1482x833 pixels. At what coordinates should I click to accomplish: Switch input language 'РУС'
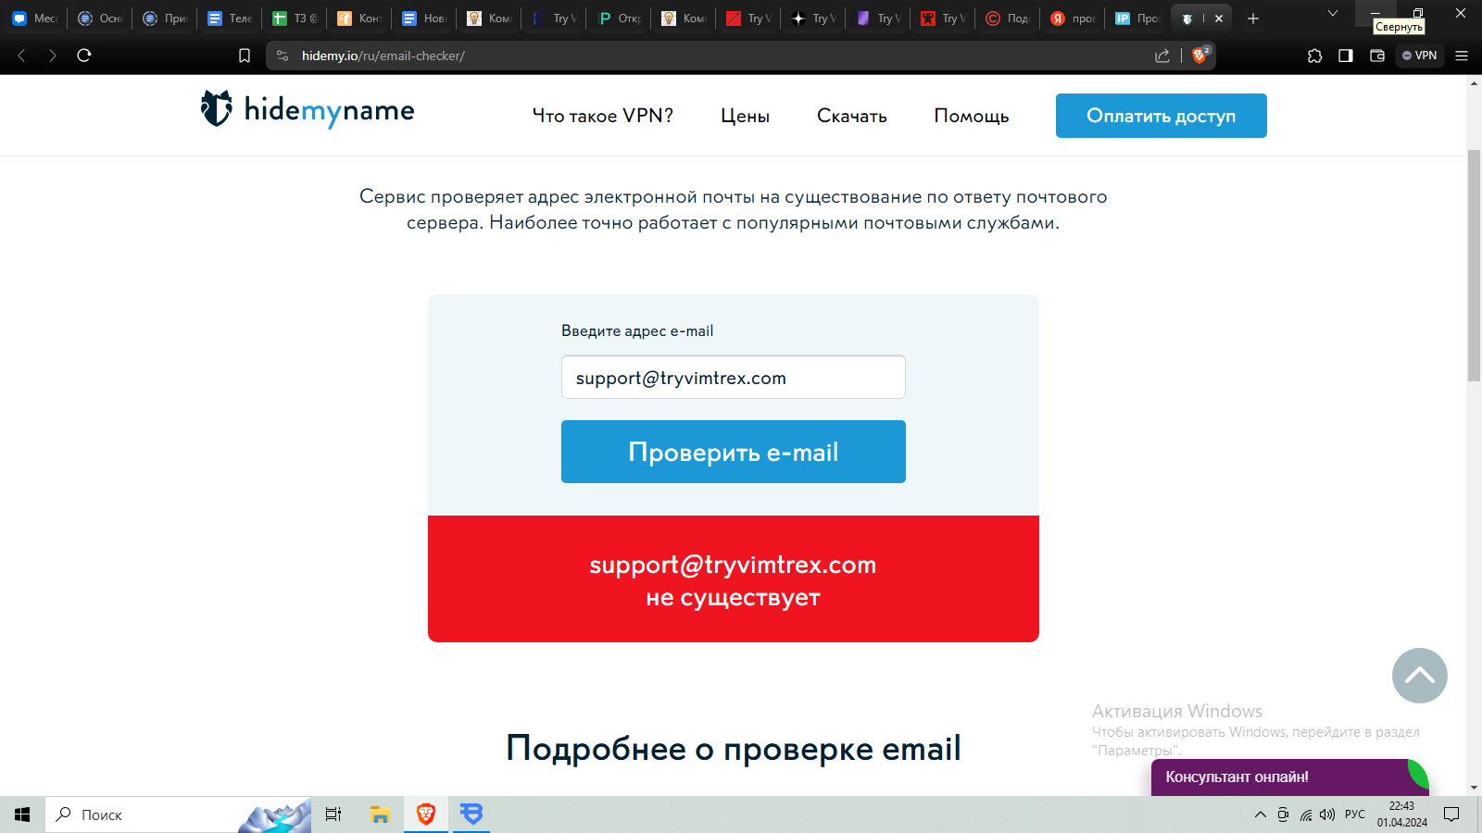click(x=1355, y=814)
